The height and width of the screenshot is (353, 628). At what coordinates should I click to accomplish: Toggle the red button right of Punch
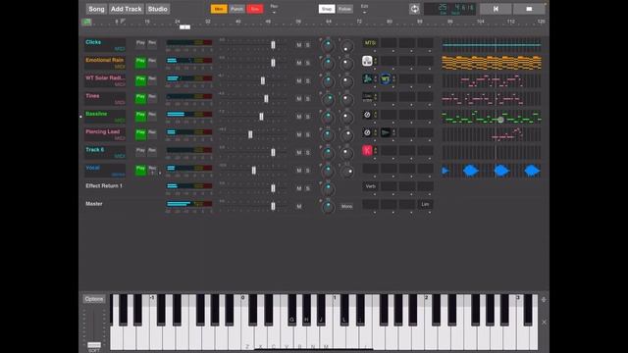point(255,9)
